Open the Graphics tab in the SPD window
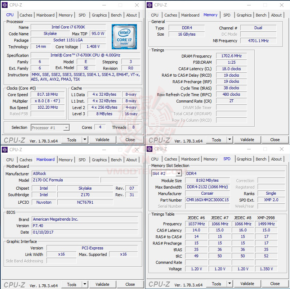The height and width of the screenshot is (289, 290). pyautogui.click(x=244, y=159)
